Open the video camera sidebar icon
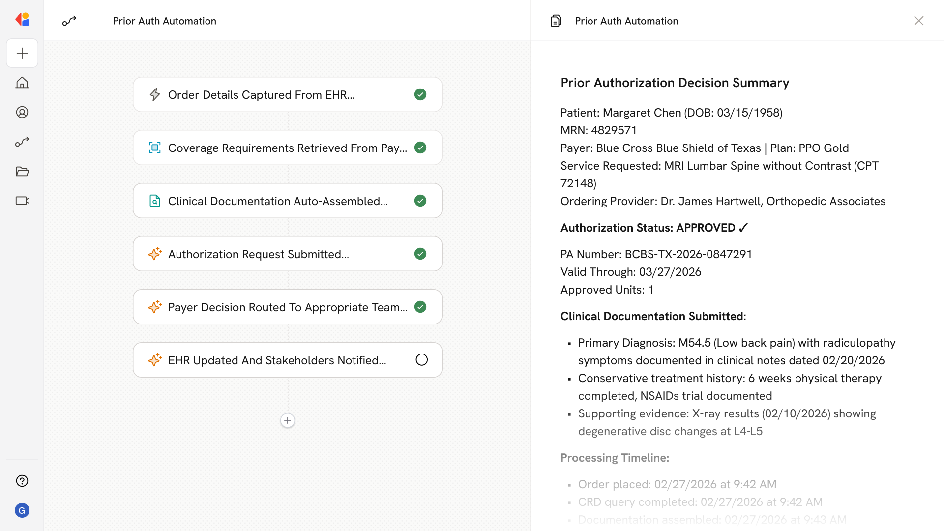The image size is (944, 531). coord(22,201)
